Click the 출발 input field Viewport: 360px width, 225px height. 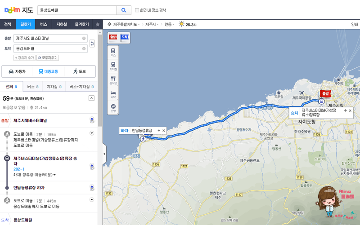(50, 38)
